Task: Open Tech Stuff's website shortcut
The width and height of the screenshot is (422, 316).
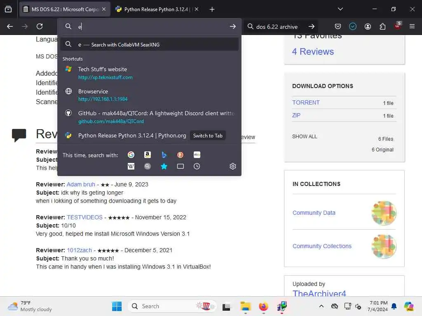Action: [149, 73]
